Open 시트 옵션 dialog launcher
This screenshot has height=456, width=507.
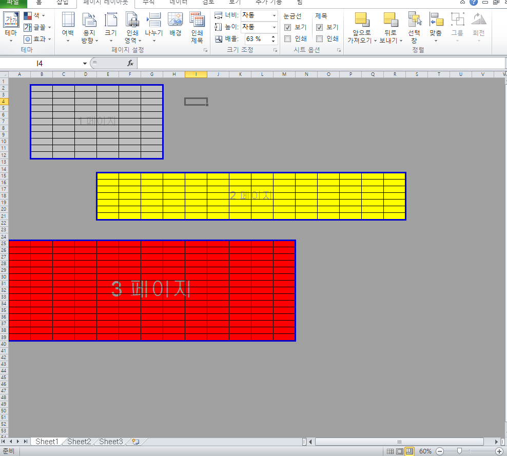pos(339,50)
